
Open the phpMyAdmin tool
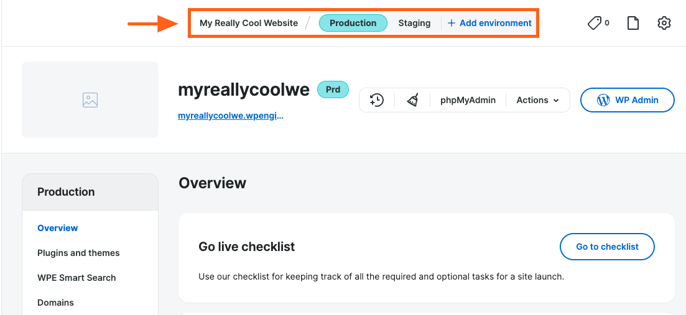coord(468,100)
